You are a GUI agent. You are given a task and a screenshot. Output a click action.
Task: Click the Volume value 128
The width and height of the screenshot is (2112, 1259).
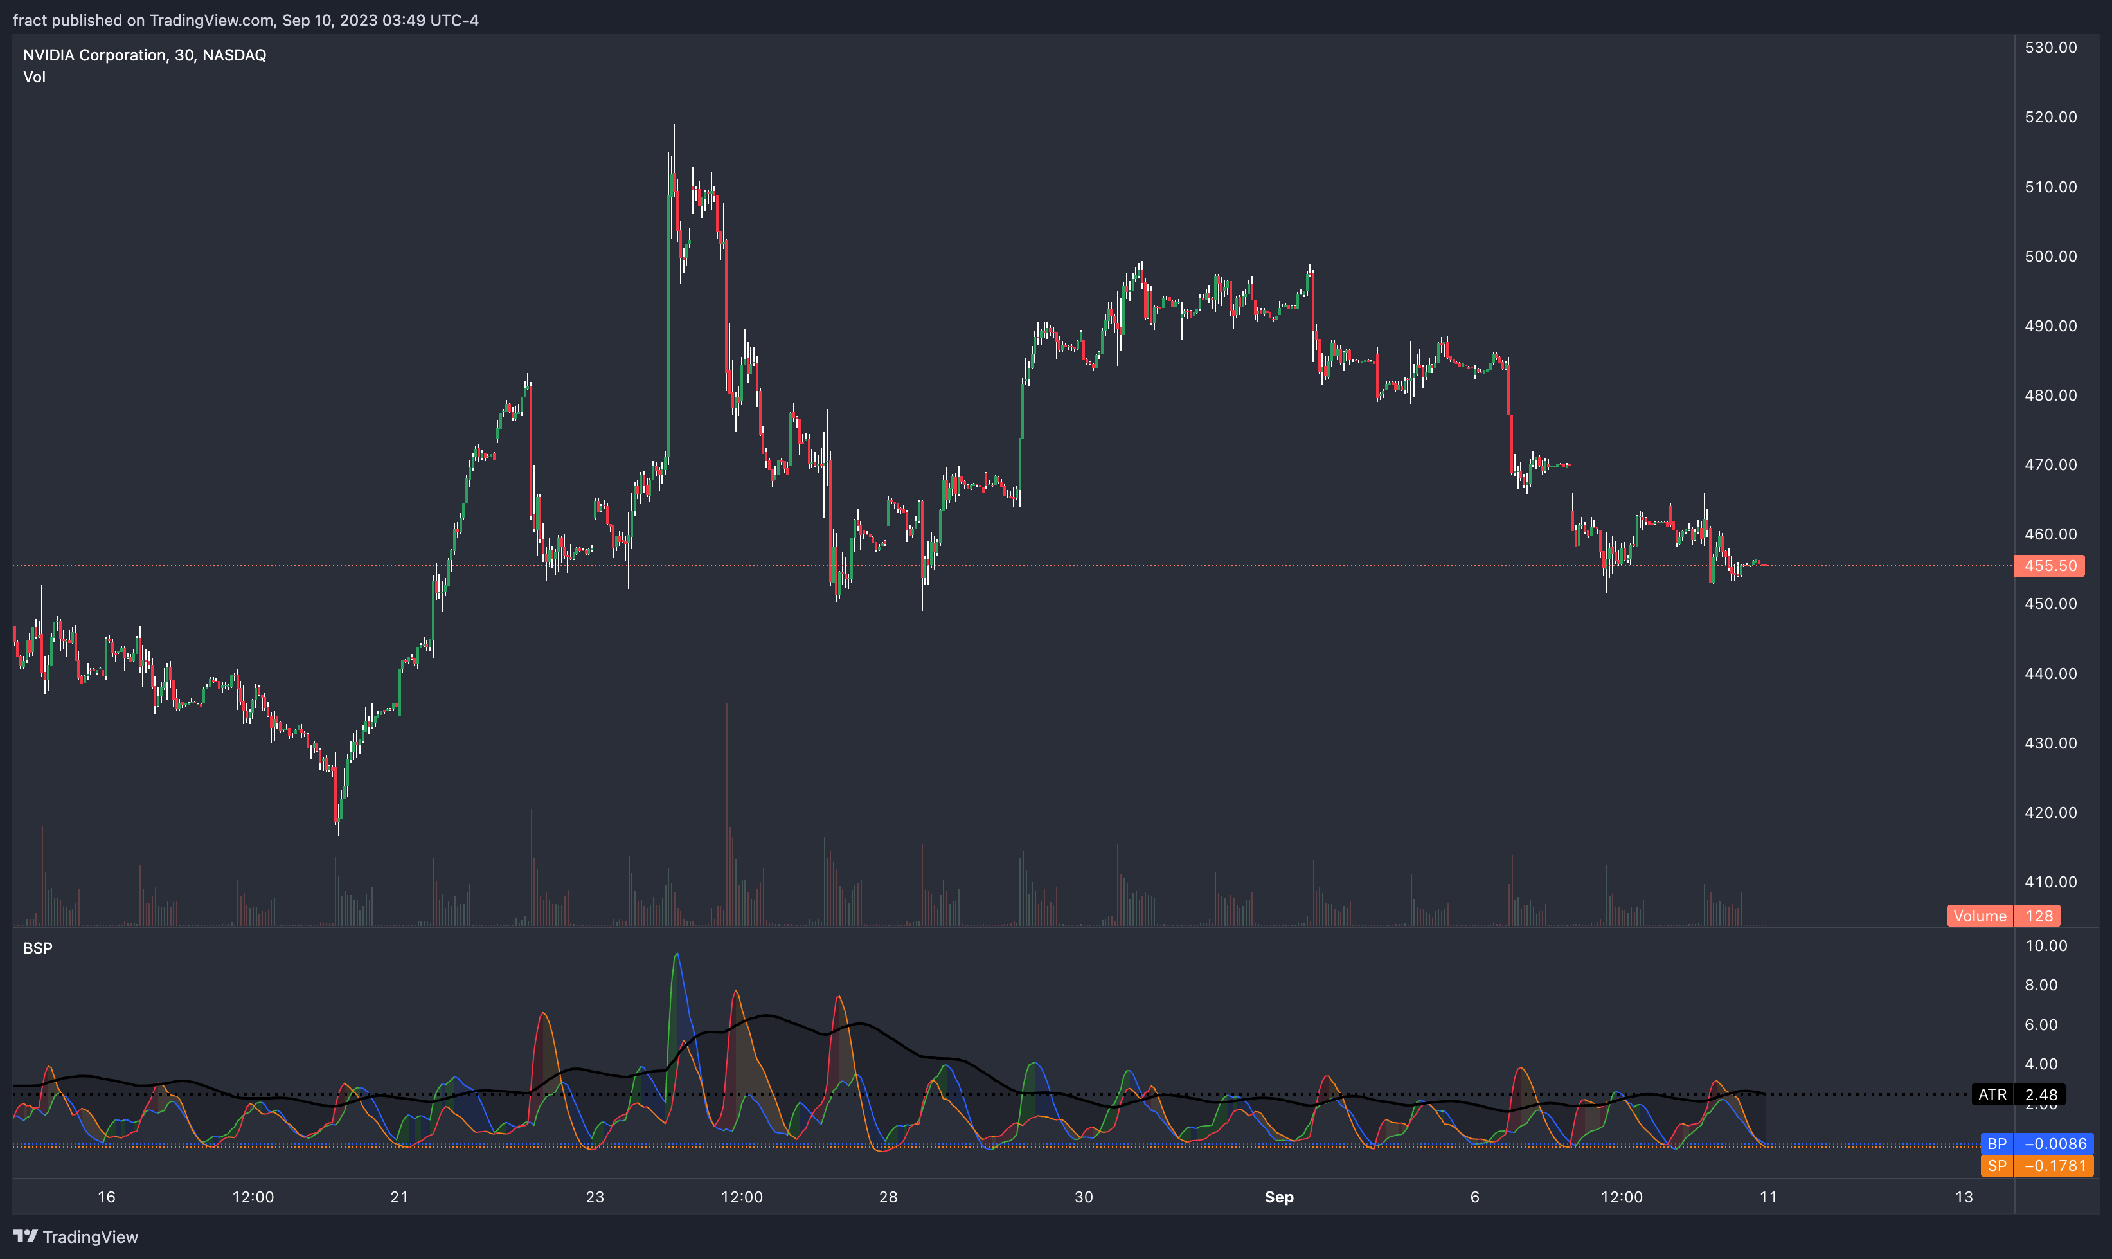(2038, 916)
